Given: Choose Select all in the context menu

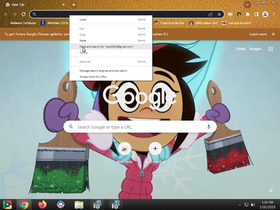Looking at the screenshot, I should [x=111, y=62].
